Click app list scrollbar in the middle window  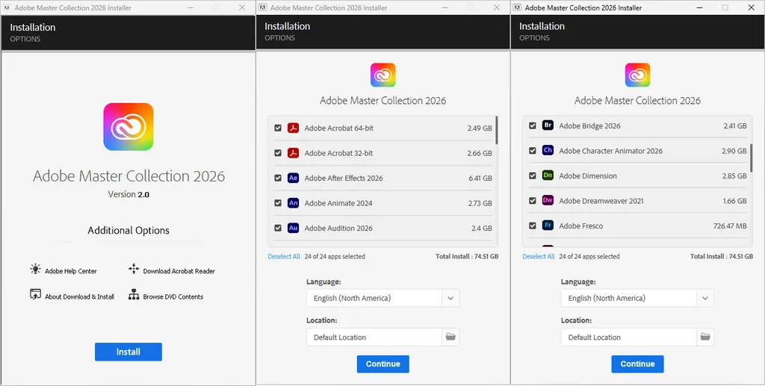[497, 130]
